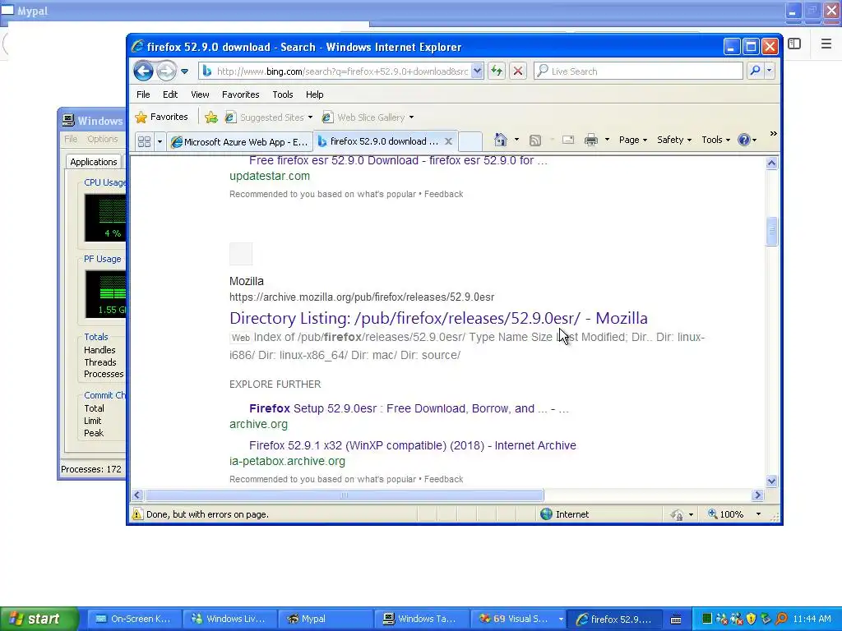Open the File menu in Internet Explorer
Viewport: 842px width, 631px height.
pos(143,94)
